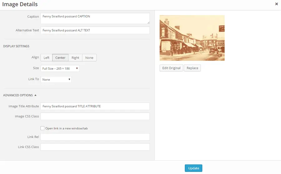This screenshot has width=281, height=174.
Task: Click the Alternative Text field
Action: [95, 30]
